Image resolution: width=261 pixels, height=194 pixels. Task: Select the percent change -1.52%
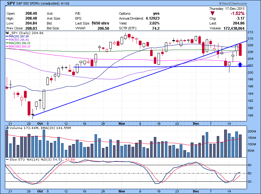[x=238, y=13]
